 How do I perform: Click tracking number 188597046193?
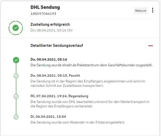(x=43, y=14)
